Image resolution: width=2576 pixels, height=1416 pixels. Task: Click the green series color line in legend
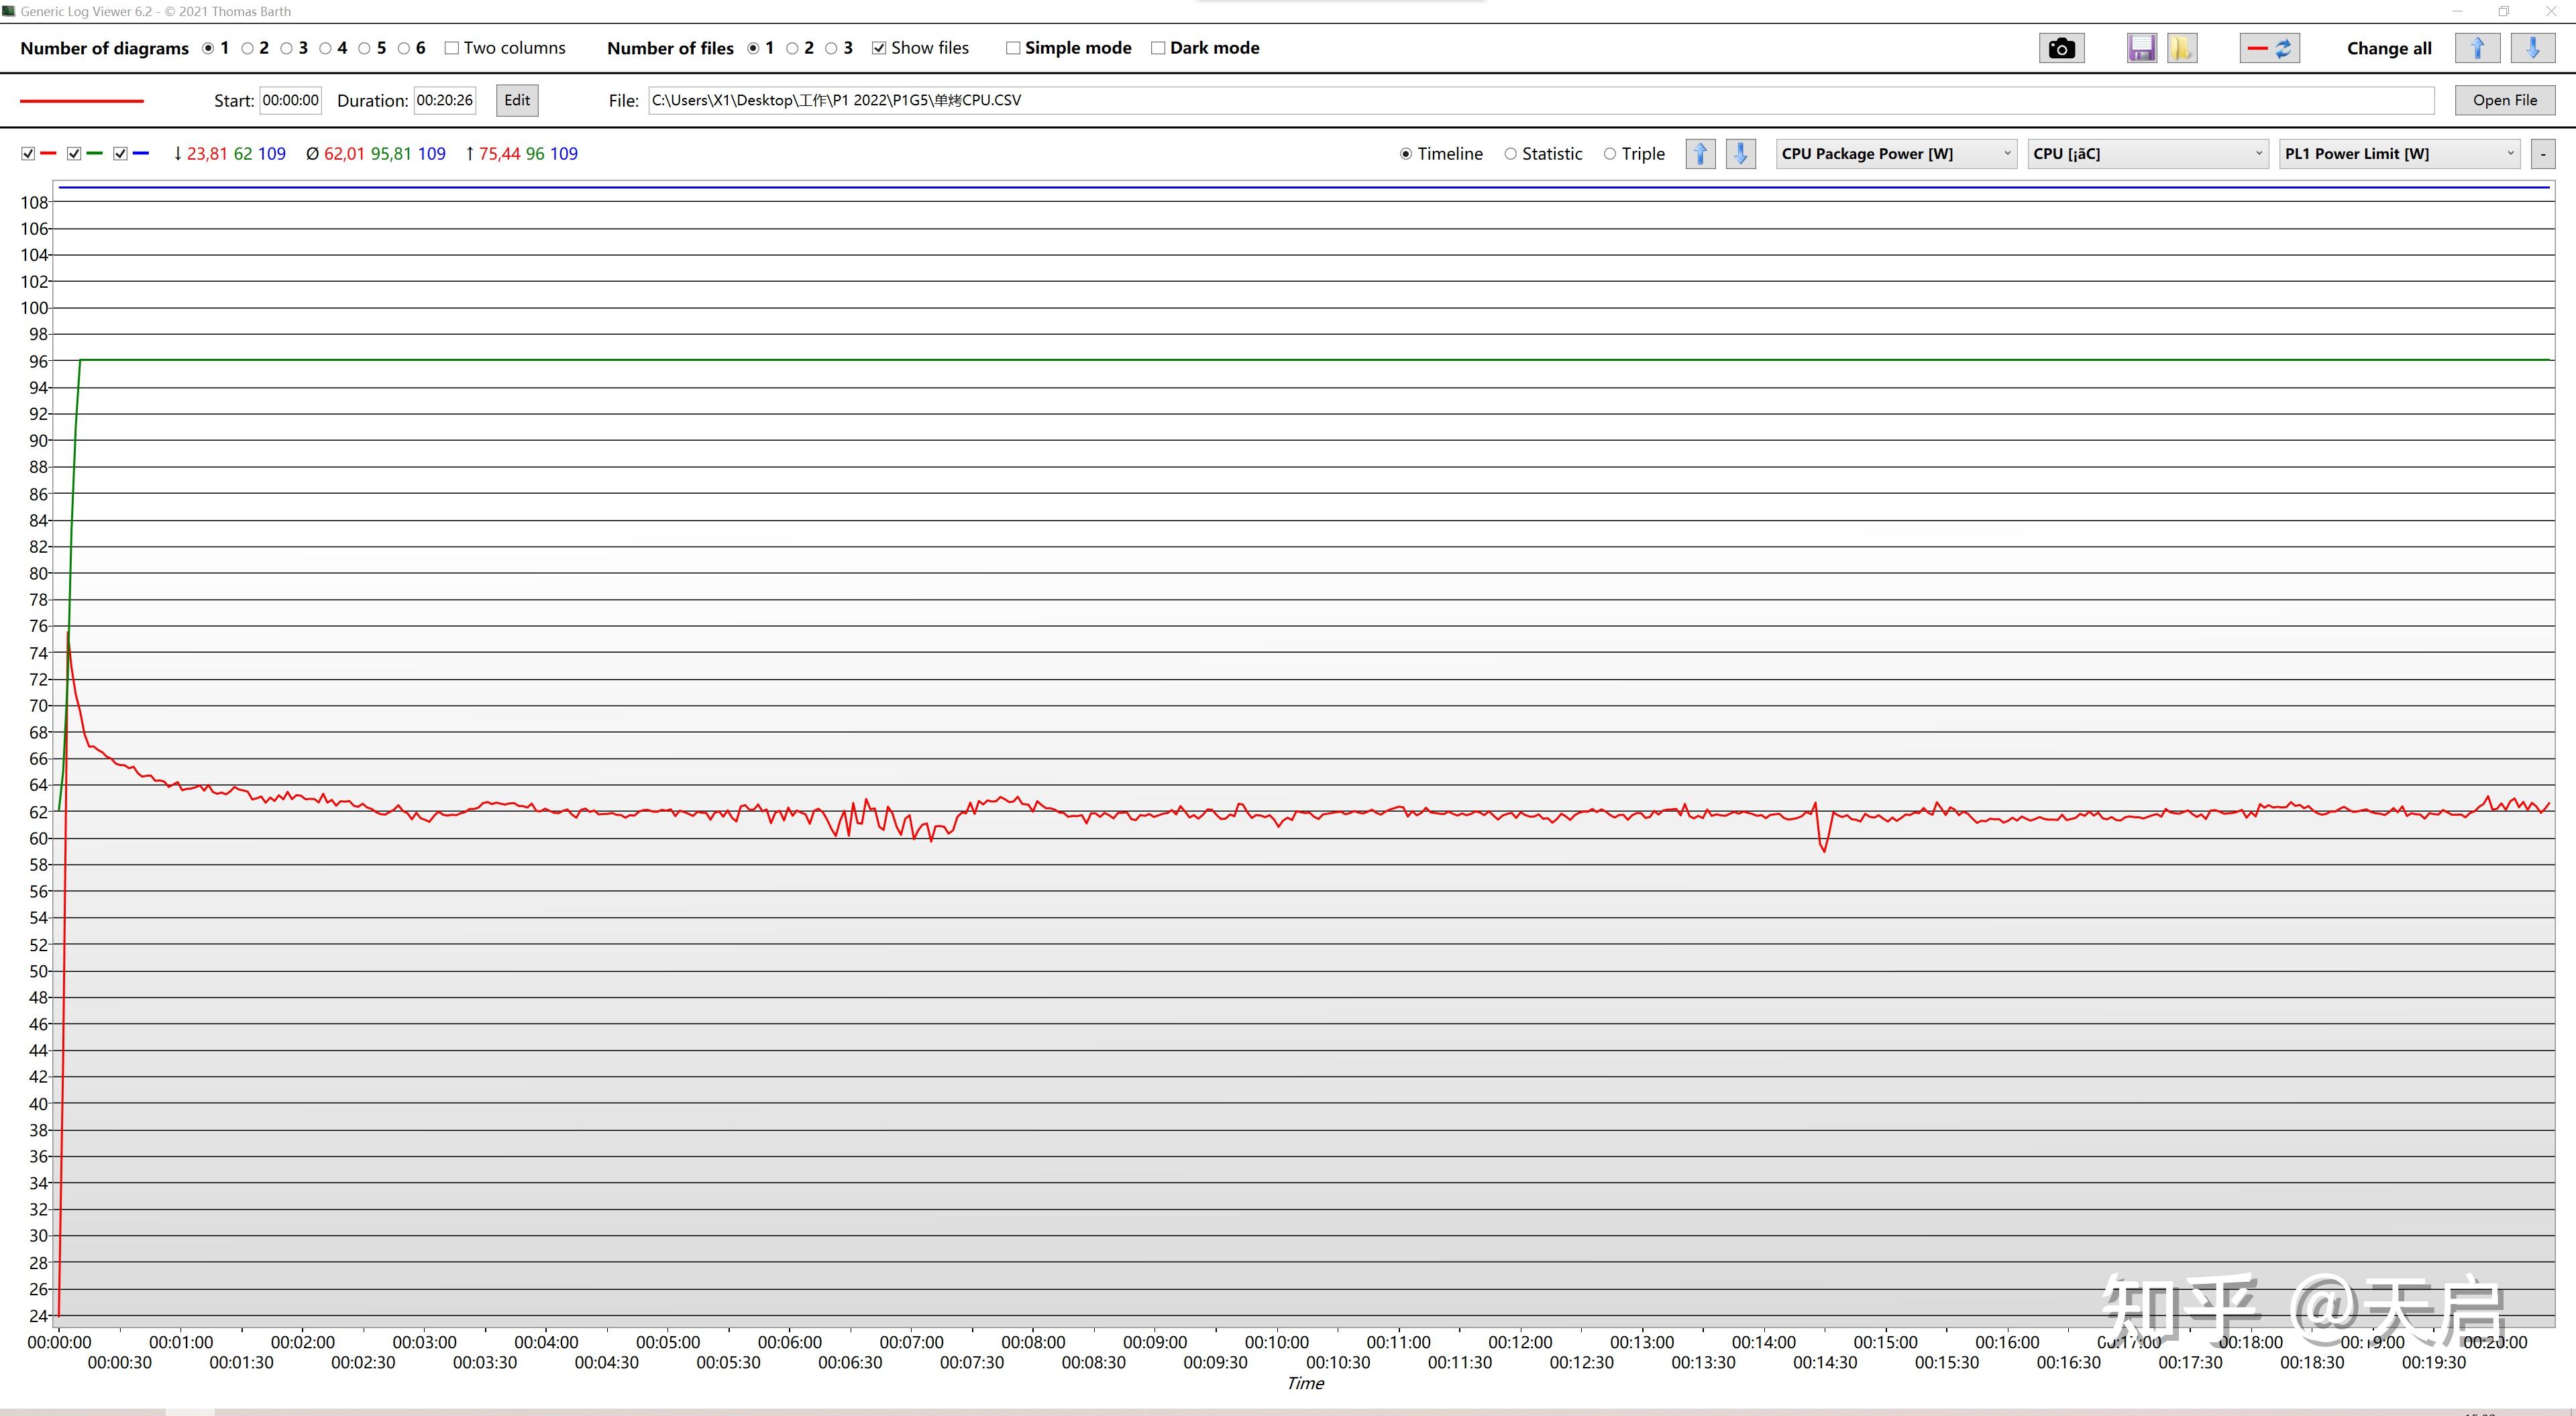tap(94, 154)
